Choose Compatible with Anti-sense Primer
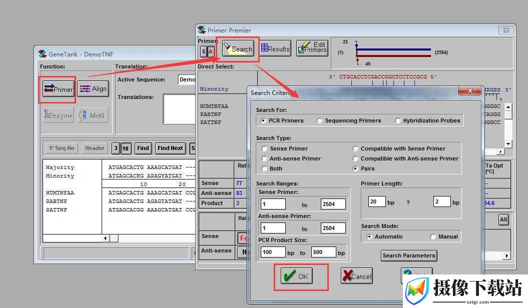This screenshot has height=308, width=528. point(405,158)
